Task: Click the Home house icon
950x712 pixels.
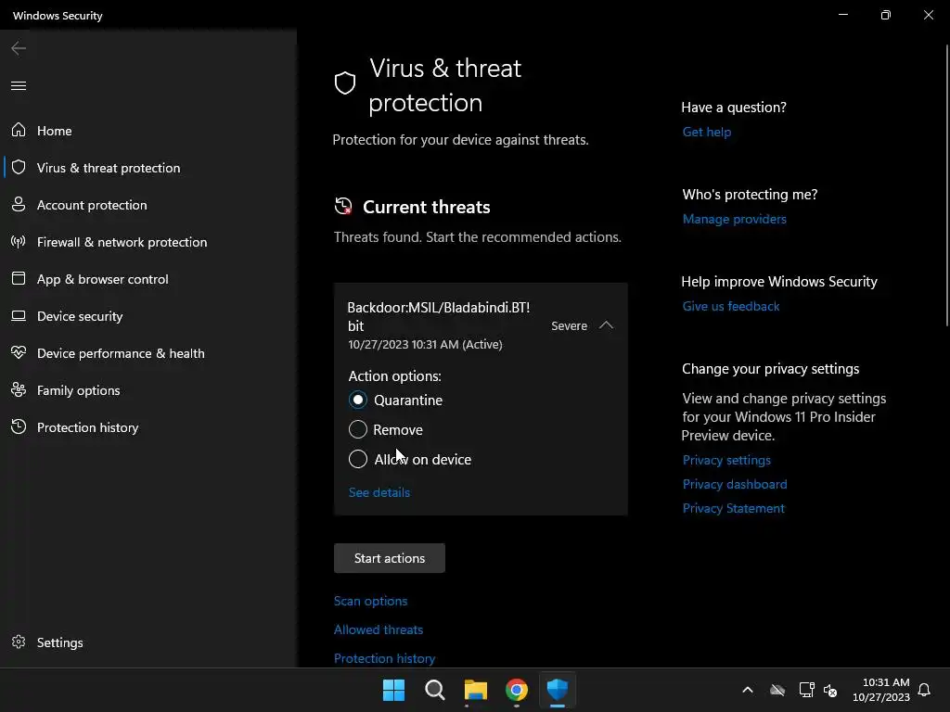Action: pyautogui.click(x=19, y=130)
